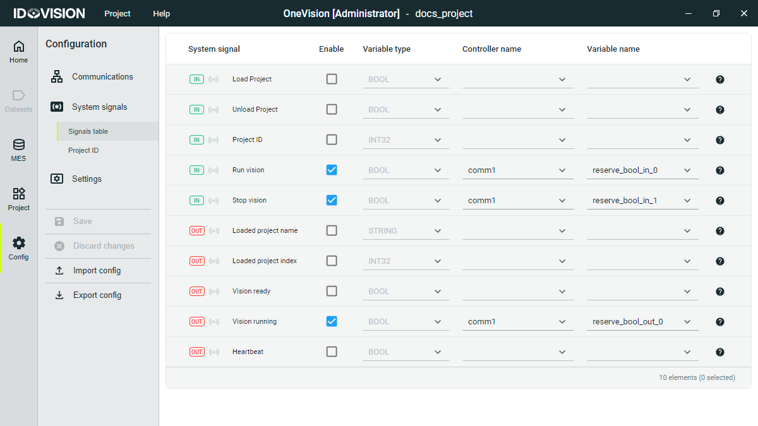The height and width of the screenshot is (426, 758).
Task: Click the Export config download icon
Action: 59,295
